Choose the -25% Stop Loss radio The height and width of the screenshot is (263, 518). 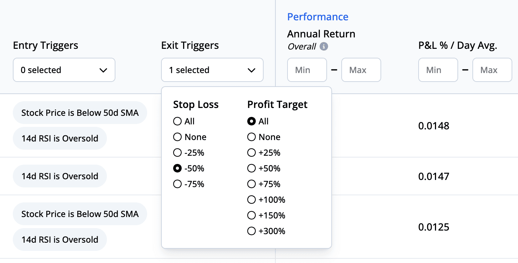[177, 153]
